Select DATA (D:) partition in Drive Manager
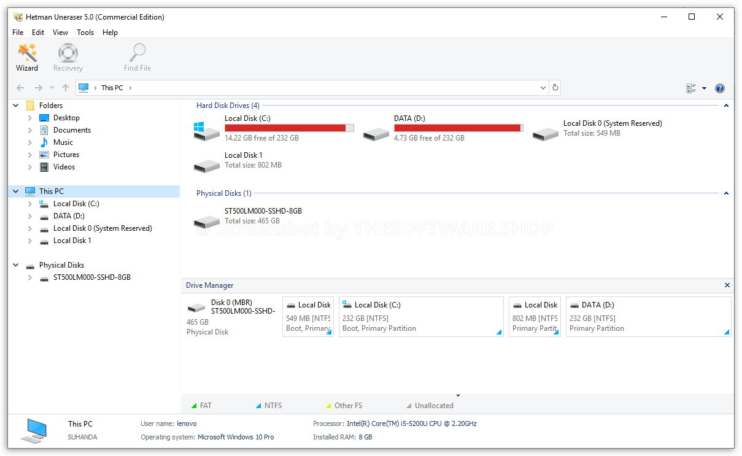 coord(648,316)
